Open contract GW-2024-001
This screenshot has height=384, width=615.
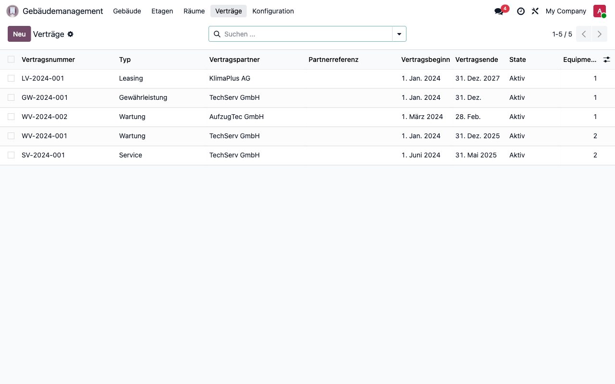click(x=45, y=97)
